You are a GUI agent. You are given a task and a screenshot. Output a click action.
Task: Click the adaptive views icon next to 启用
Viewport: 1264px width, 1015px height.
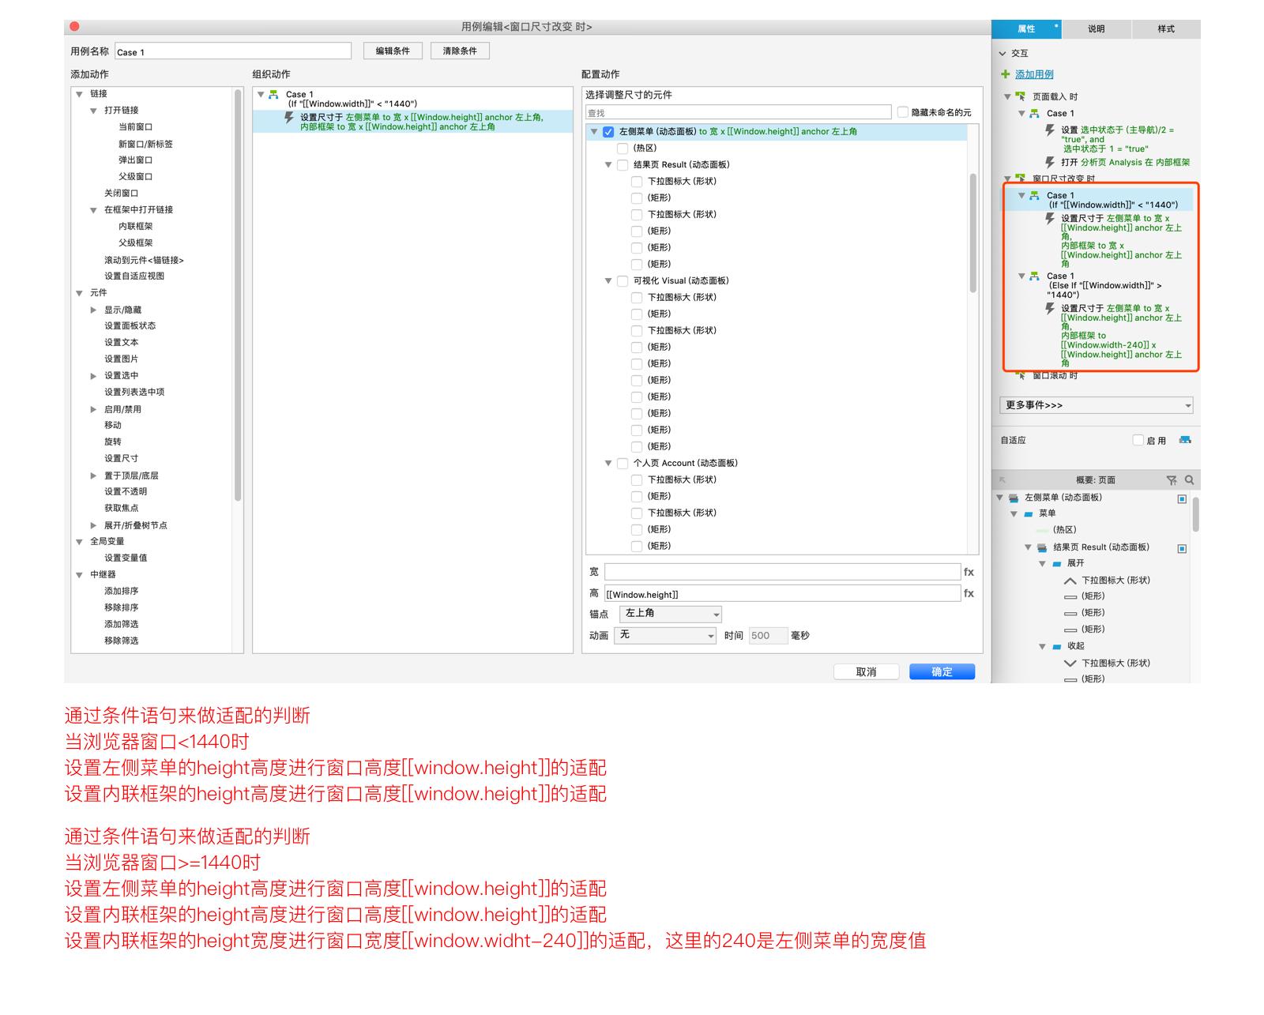point(1185,440)
